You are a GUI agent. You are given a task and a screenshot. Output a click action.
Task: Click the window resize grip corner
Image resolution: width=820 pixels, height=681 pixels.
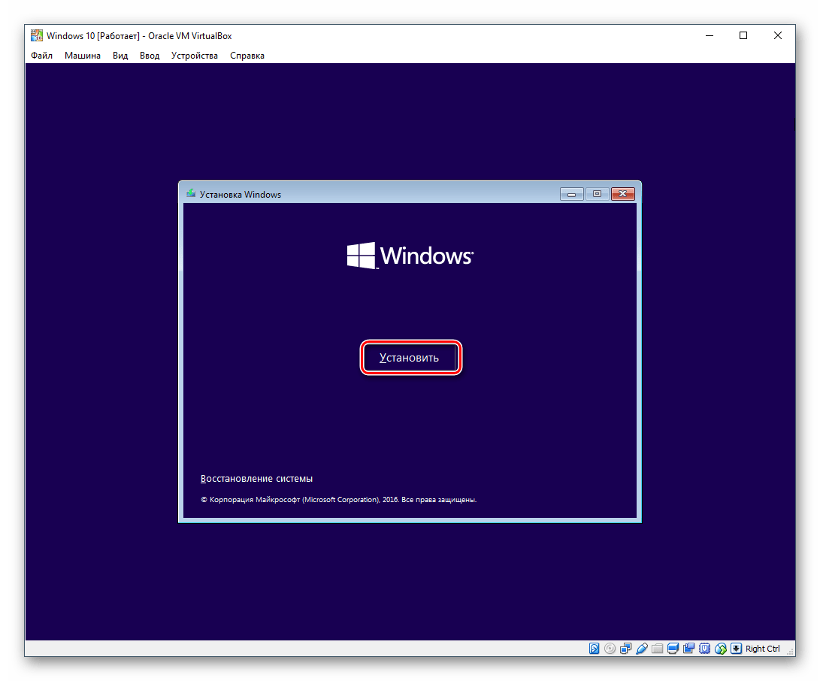[x=790, y=651]
